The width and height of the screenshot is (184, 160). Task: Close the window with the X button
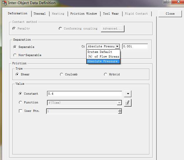[x=178, y=2]
